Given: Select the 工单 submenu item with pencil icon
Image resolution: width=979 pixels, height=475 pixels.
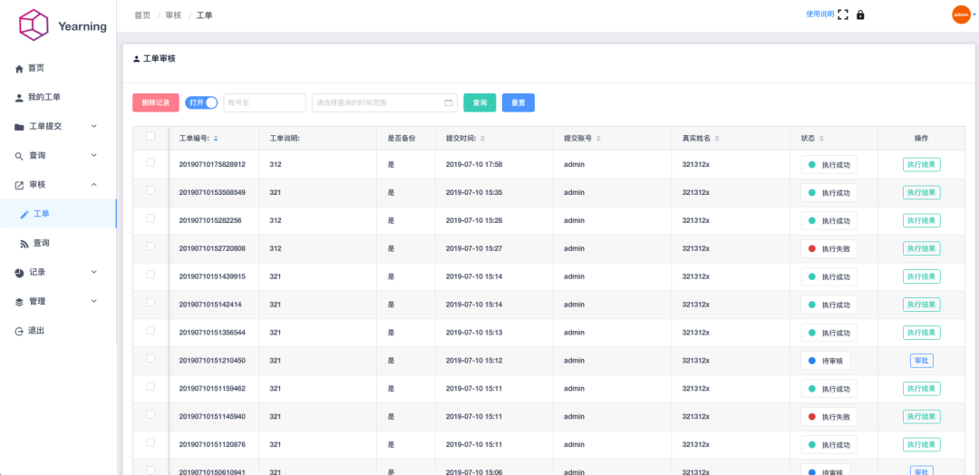Looking at the screenshot, I should point(58,213).
